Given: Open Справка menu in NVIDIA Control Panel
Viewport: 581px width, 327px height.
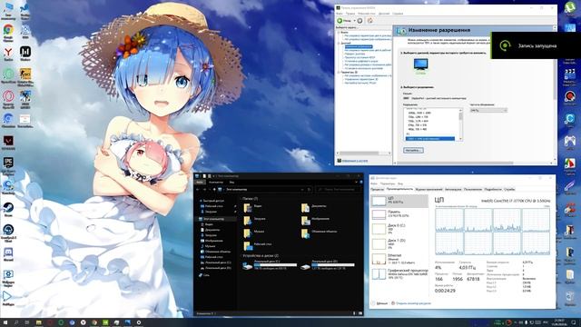Looking at the screenshot, I should (398, 14).
